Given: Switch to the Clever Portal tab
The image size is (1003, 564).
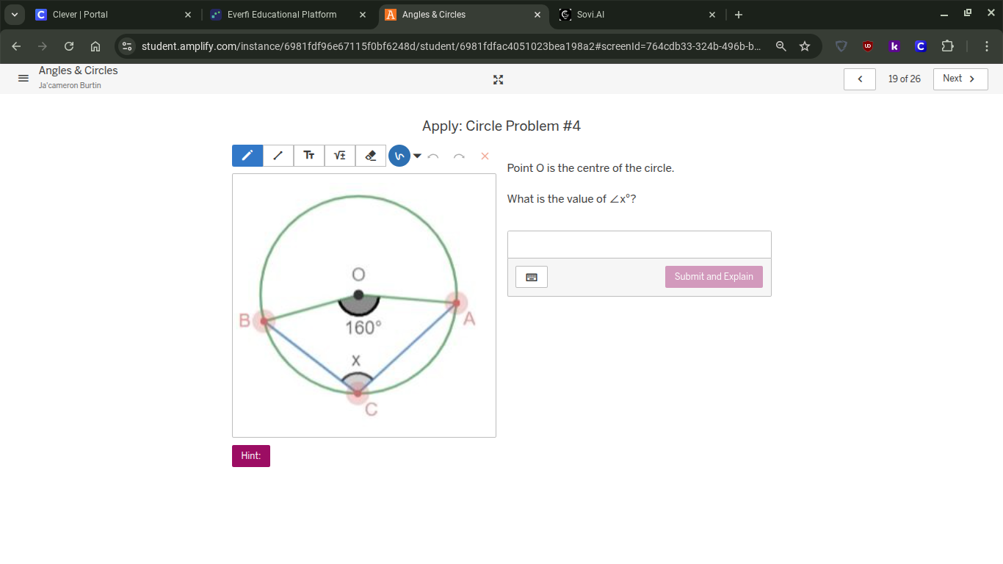Looking at the screenshot, I should (110, 14).
